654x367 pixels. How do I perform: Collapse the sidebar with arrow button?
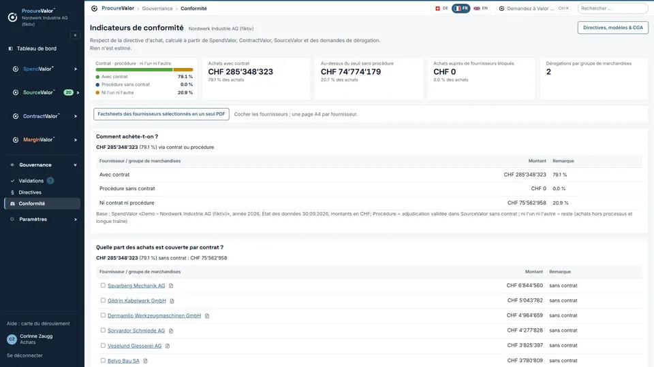(x=75, y=35)
